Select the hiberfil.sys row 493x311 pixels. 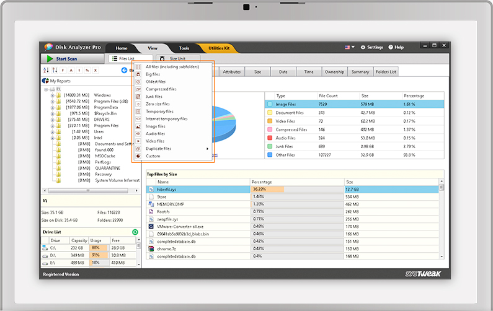[x=293, y=190]
